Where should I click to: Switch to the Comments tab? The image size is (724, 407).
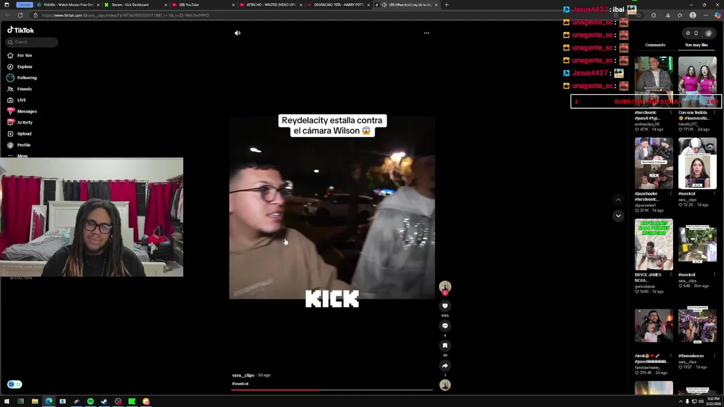coord(655,45)
